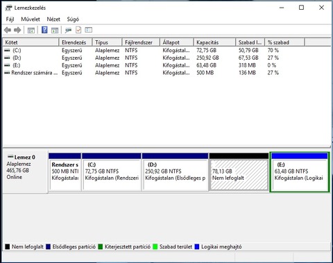The image size is (333, 263).
Task: Click the Lemezkezelés title bar app icon
Action: tap(8, 8)
